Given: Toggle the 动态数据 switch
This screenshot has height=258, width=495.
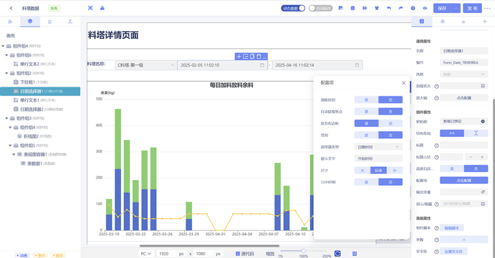Looking at the screenshot, I should (x=293, y=8).
